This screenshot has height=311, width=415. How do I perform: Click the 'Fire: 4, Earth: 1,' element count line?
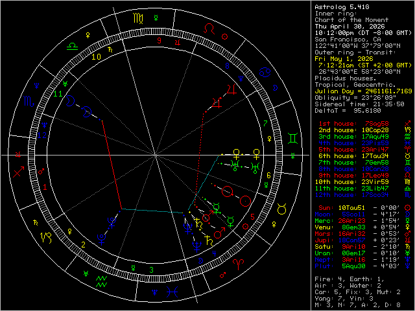350,279
